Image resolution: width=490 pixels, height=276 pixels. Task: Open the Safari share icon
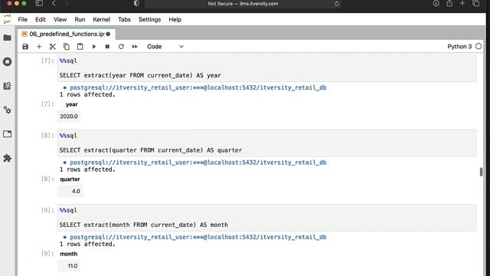point(449,3)
